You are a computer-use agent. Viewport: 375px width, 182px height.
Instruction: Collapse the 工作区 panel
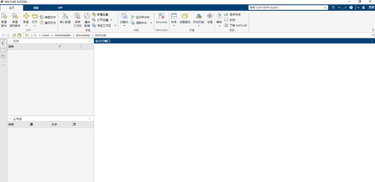pos(10,119)
